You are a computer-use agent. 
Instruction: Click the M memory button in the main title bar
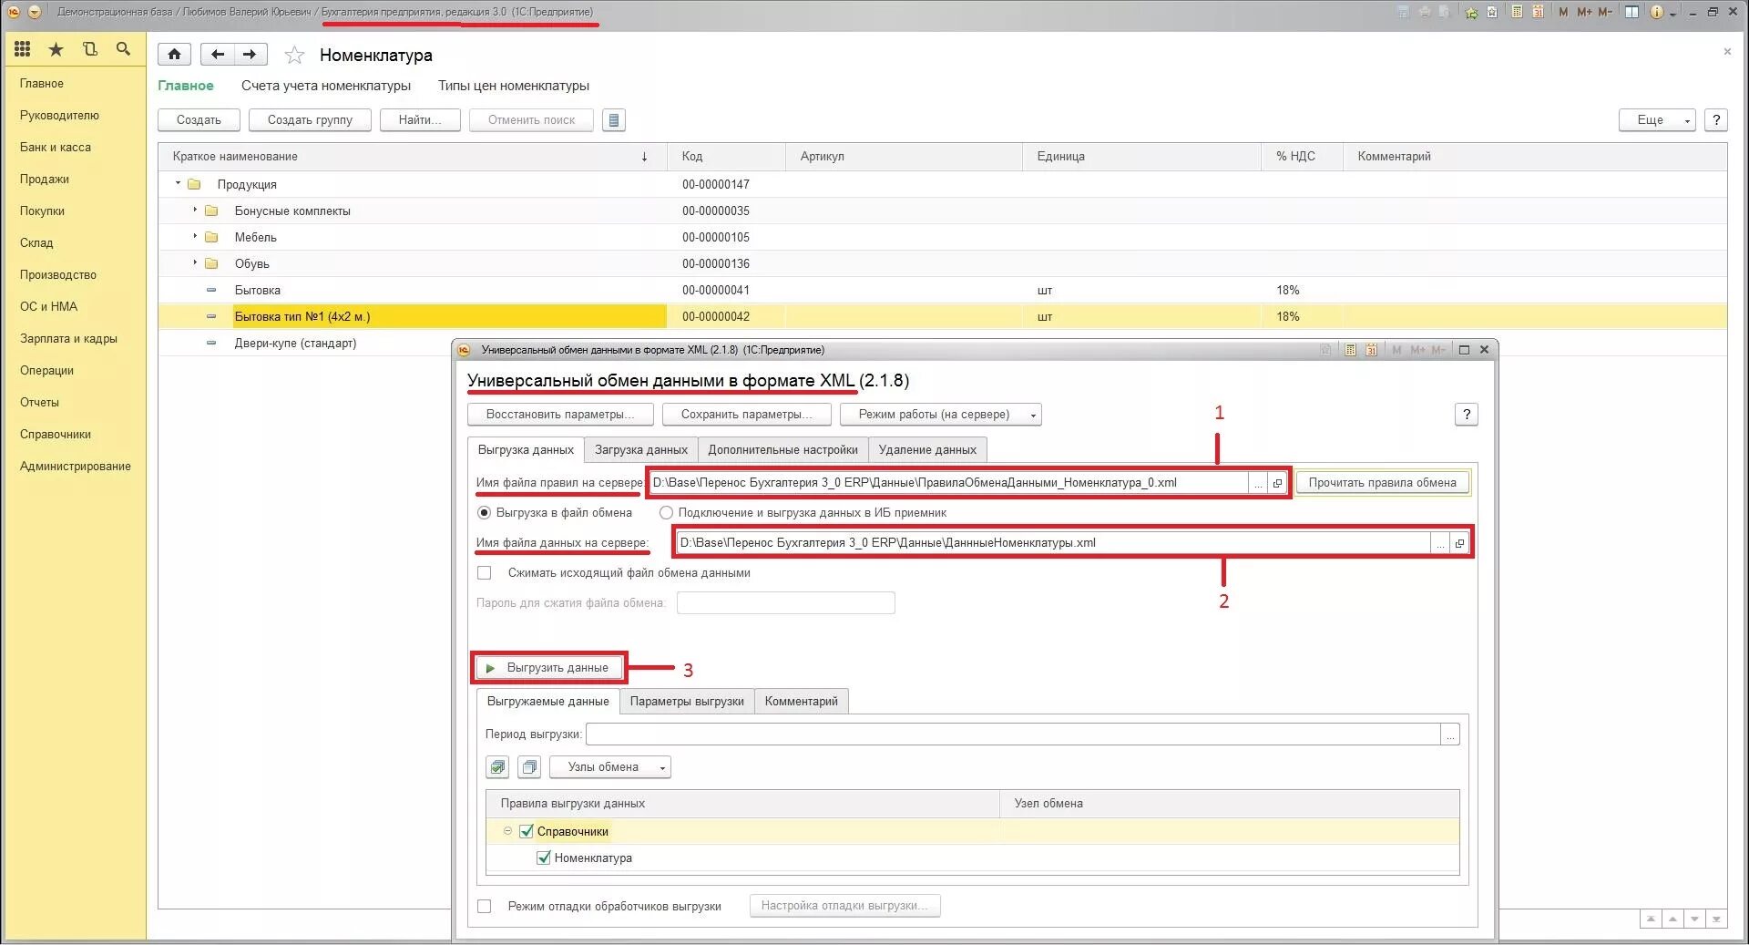coord(1563,12)
